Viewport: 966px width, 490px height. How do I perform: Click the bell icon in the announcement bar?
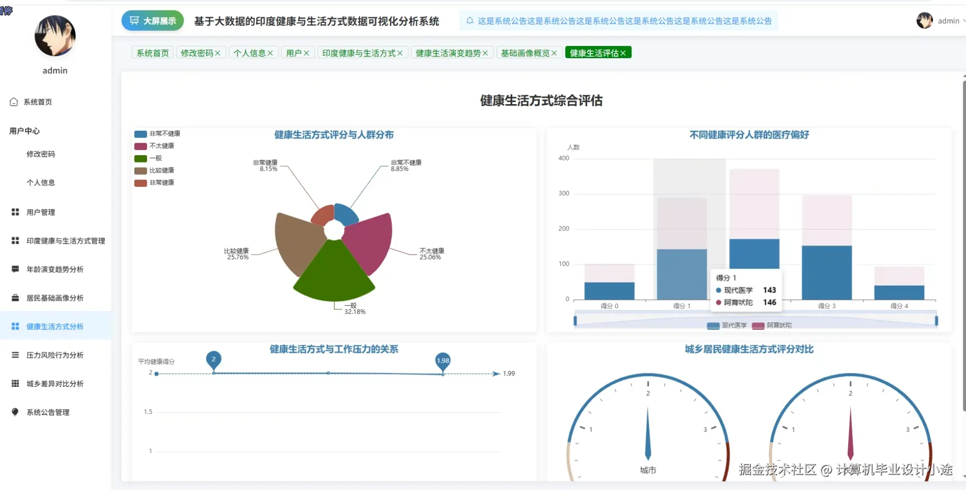470,20
